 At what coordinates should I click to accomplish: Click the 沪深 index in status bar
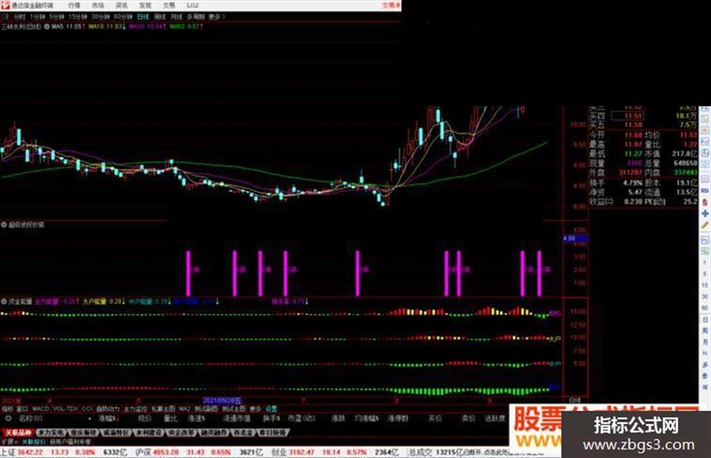tap(144, 452)
